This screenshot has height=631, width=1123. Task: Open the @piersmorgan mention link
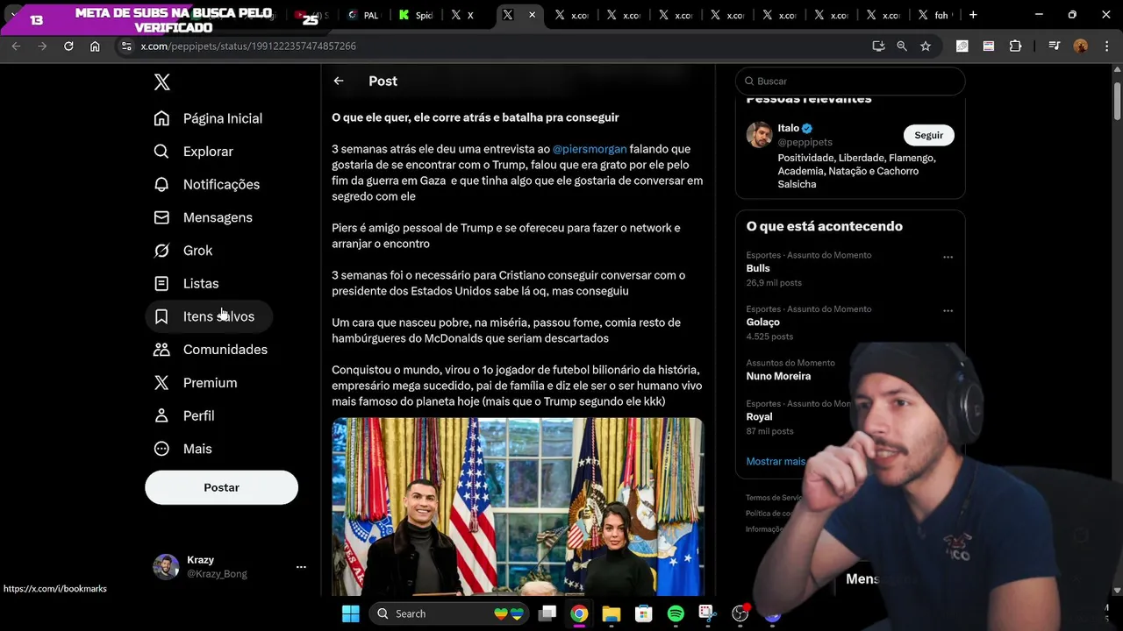coord(590,149)
